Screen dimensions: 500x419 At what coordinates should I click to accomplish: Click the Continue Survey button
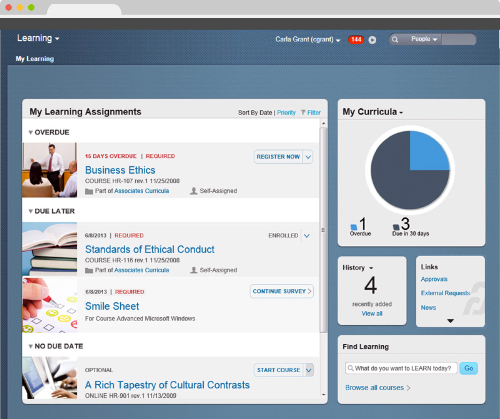(282, 291)
